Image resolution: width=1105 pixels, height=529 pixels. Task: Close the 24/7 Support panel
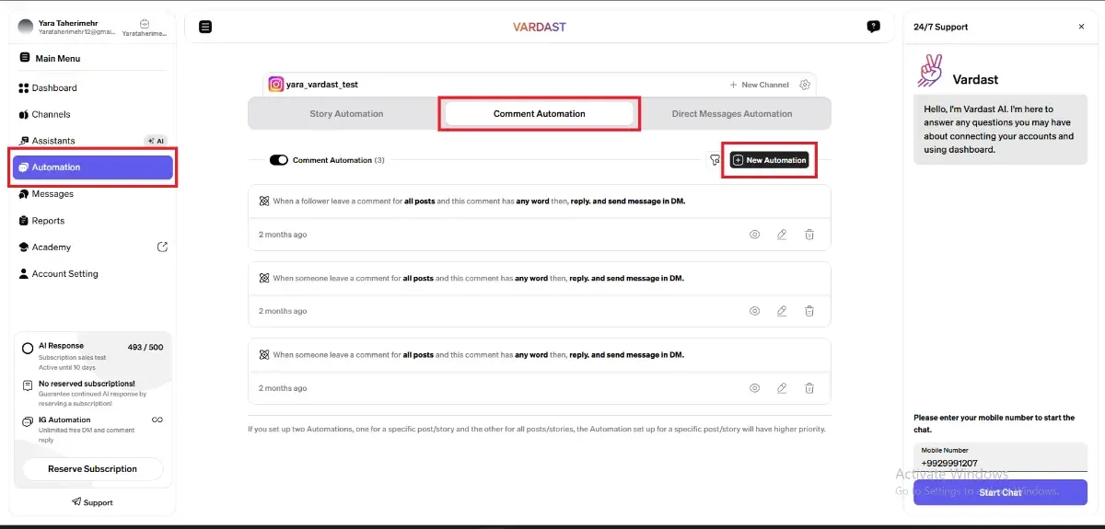[1081, 27]
